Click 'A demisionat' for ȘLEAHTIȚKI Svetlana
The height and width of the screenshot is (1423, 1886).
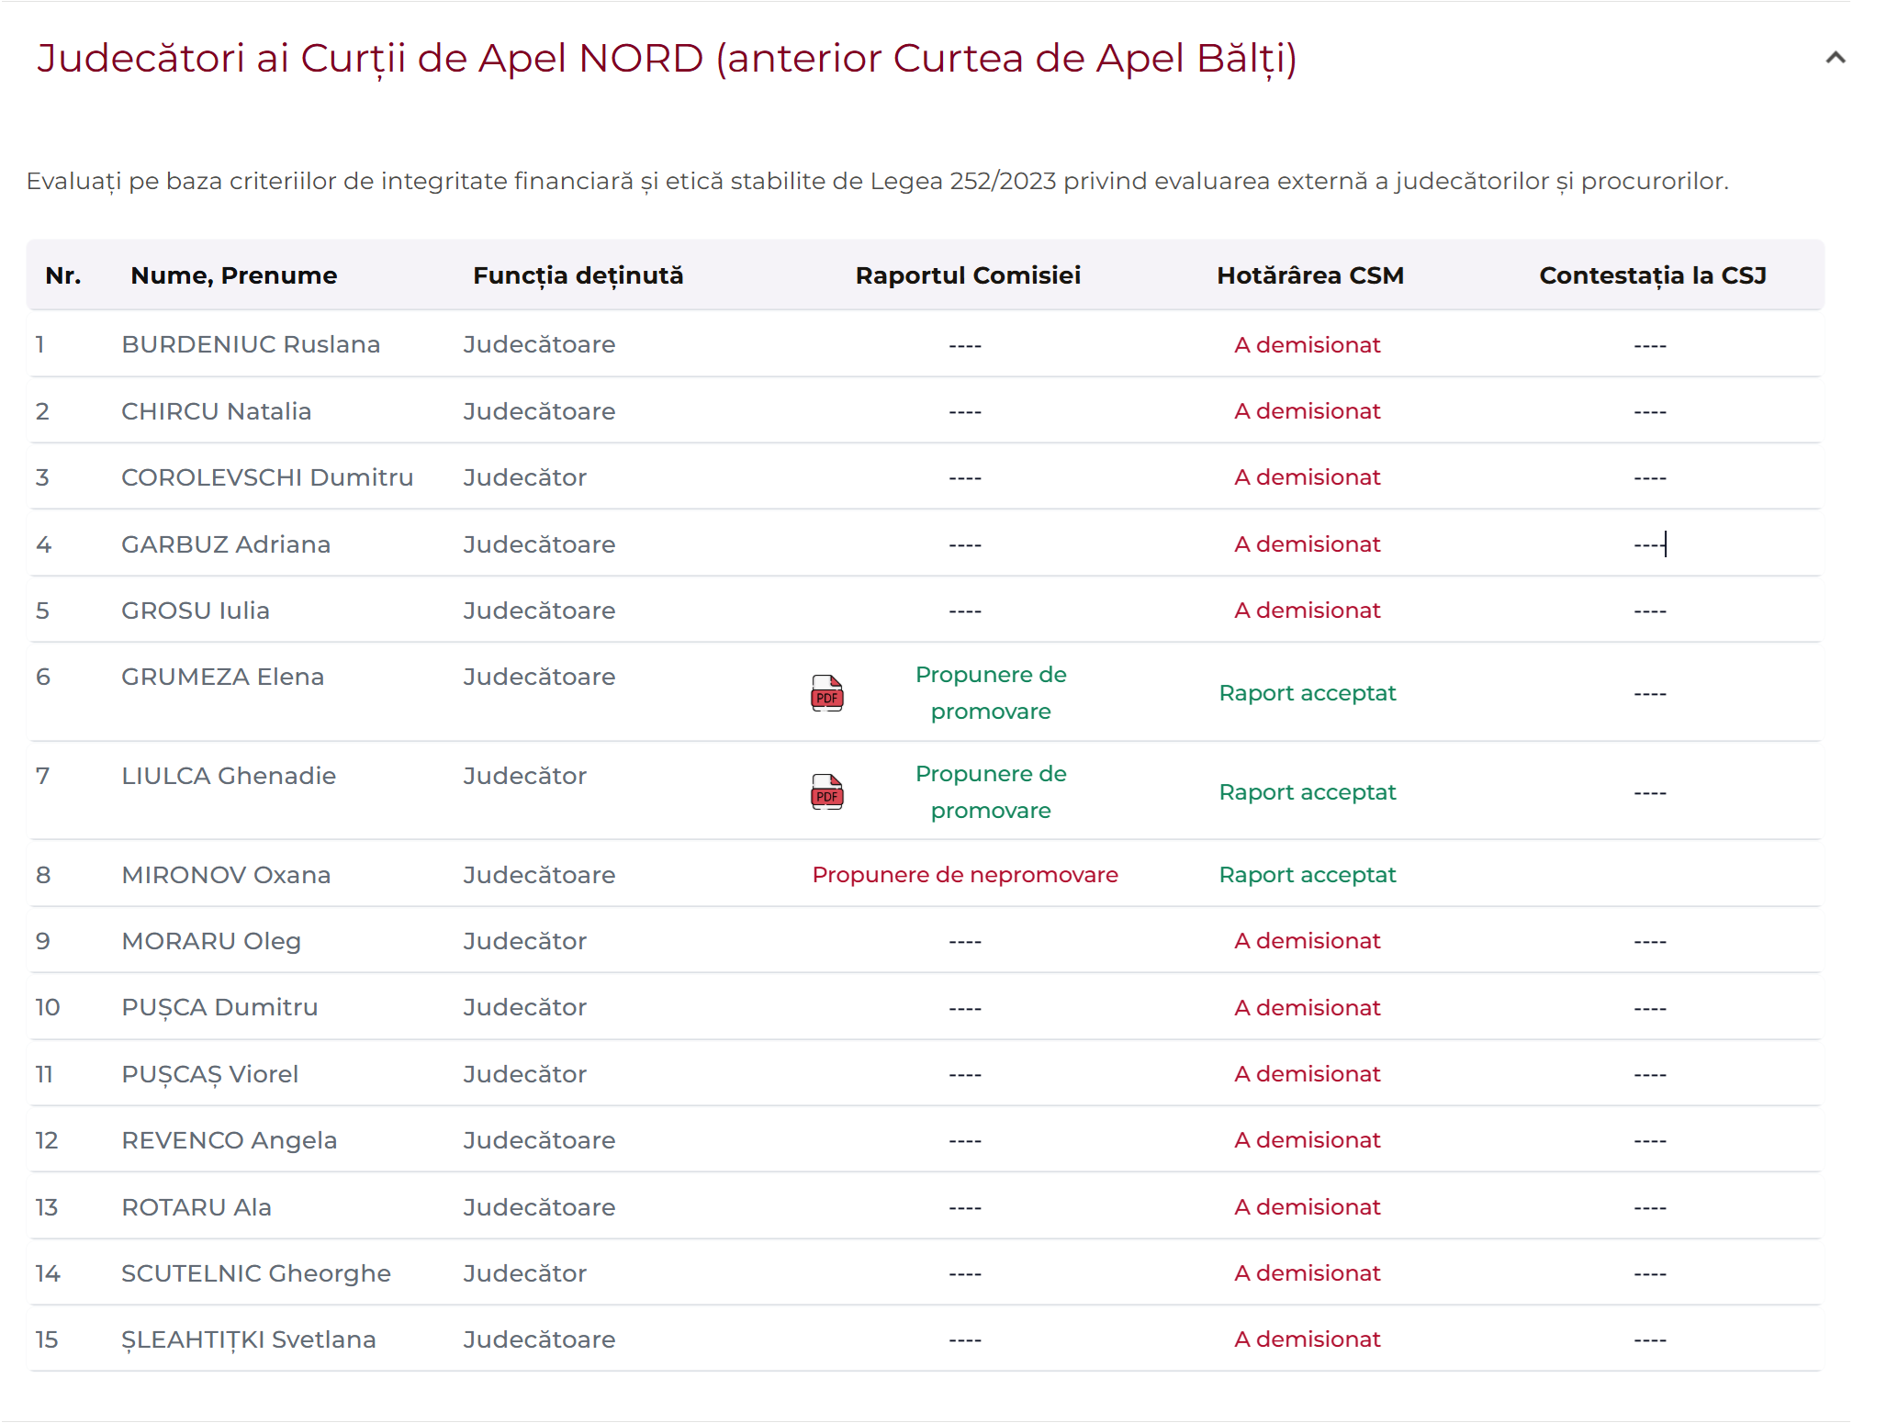click(1307, 1339)
